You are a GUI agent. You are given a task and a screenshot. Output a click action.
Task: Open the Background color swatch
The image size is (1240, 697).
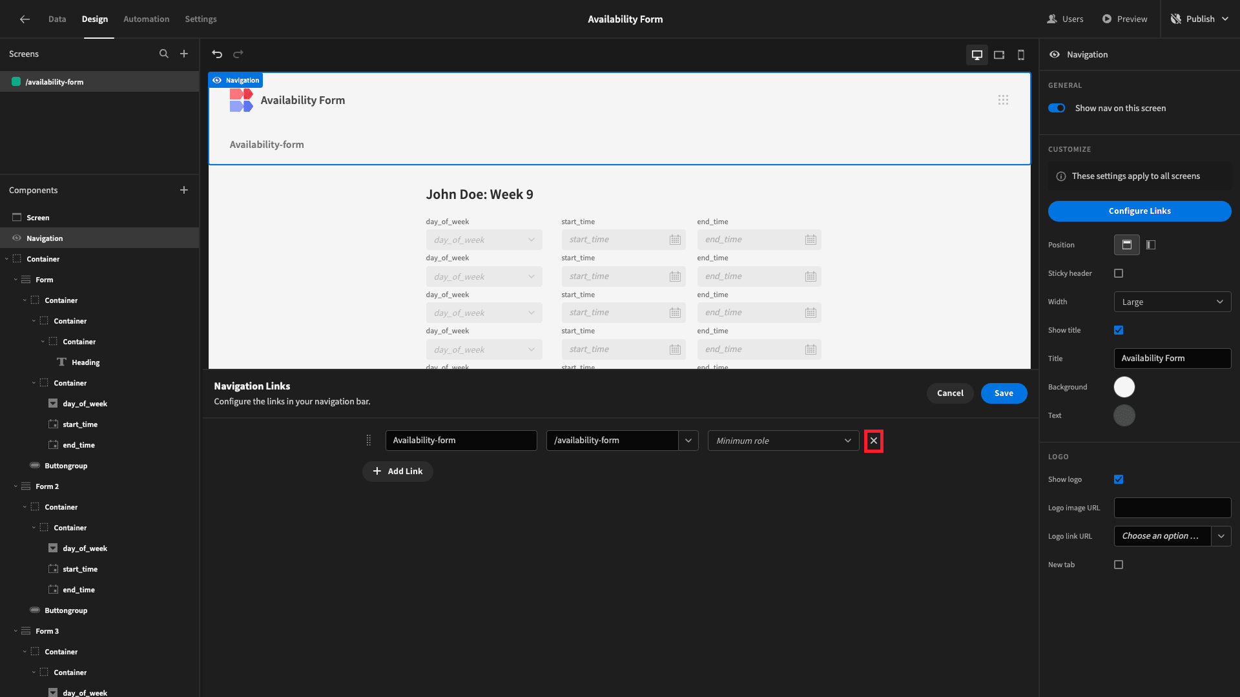(x=1124, y=387)
